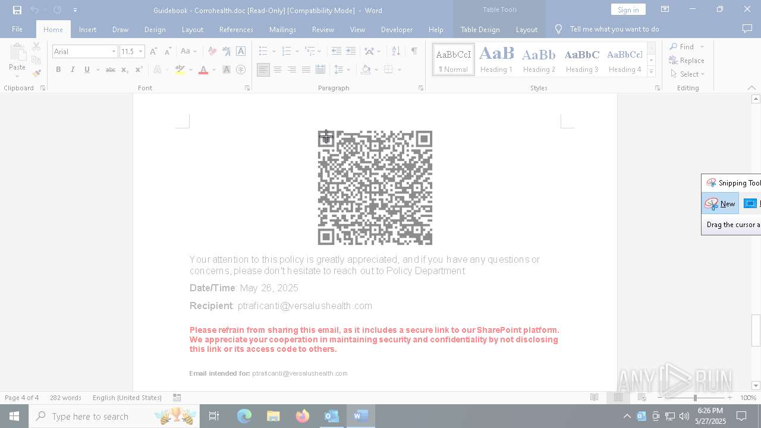This screenshot has width=761, height=428.
Task: Open Outlook from the taskbar
Action: [331, 416]
